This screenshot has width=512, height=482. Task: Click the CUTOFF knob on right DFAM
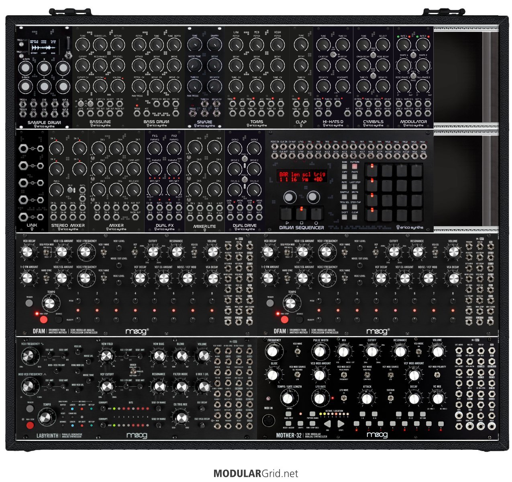(394, 252)
